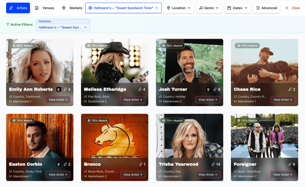This screenshot has width=305, height=187.
Task: Open the Hellmann's persona dropdown
Action: point(123,8)
